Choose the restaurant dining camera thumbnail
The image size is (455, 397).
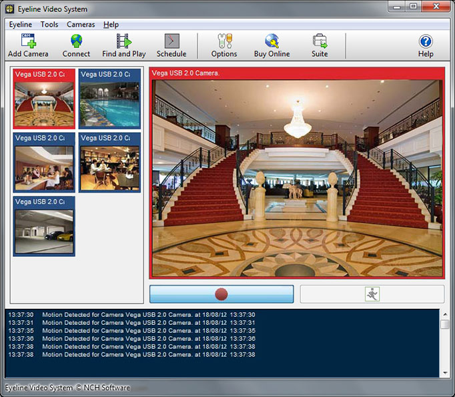click(109, 167)
